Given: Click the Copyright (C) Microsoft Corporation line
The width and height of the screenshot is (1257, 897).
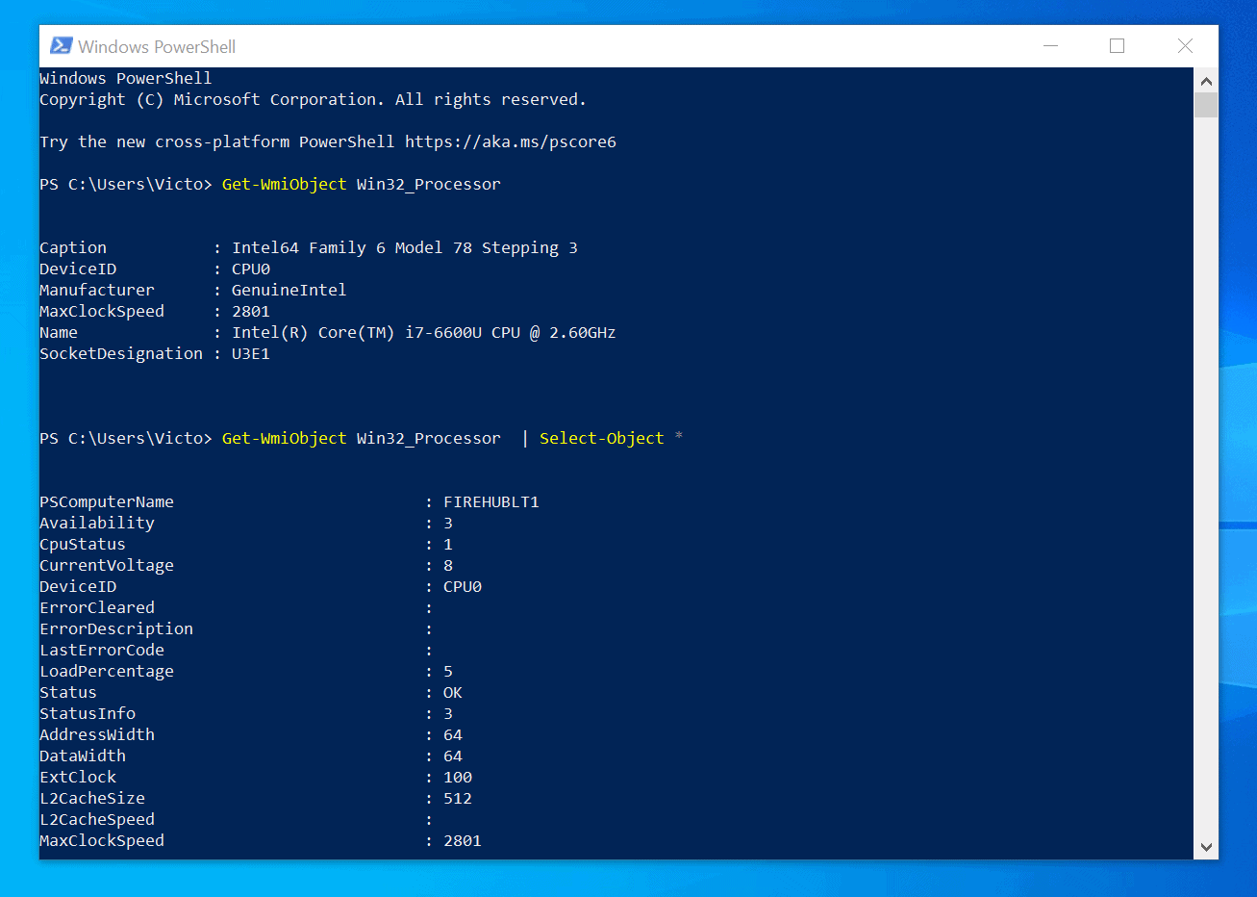Looking at the screenshot, I should (313, 100).
